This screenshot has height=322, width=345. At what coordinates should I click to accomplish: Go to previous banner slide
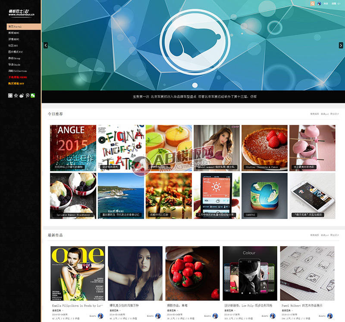(x=46, y=45)
